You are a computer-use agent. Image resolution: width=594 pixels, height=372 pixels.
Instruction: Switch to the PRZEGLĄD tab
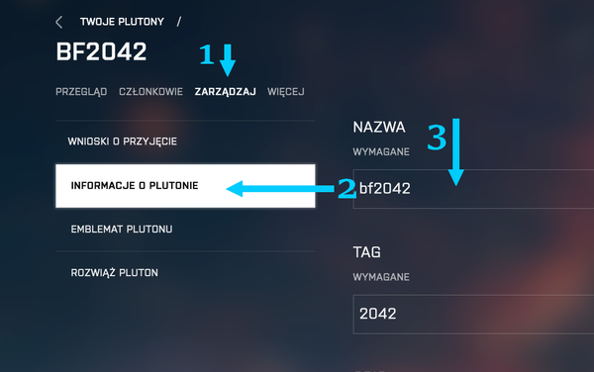pos(81,92)
